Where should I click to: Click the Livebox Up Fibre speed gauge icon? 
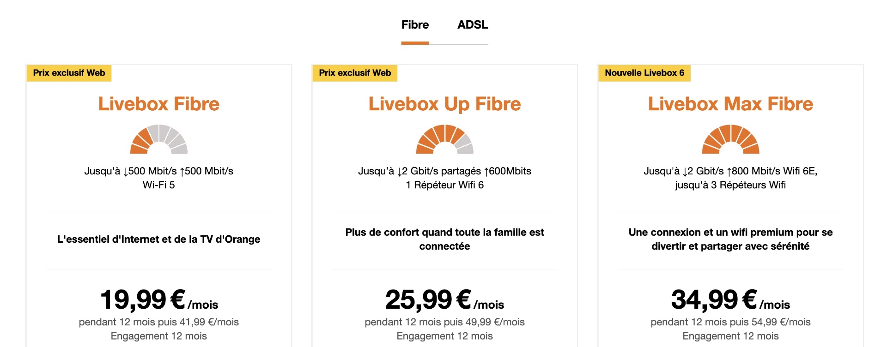tap(445, 139)
